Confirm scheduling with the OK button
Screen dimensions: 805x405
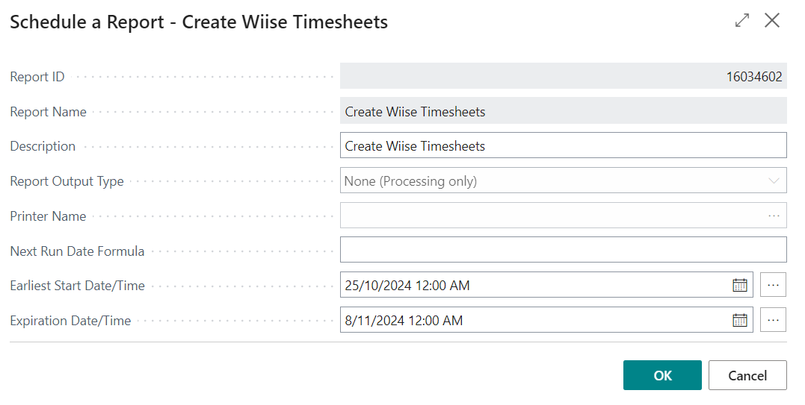tap(662, 375)
